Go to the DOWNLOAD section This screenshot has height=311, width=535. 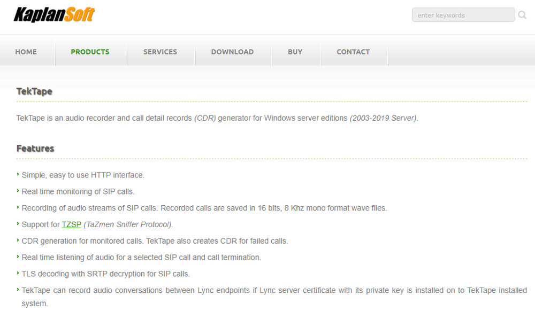(x=232, y=52)
